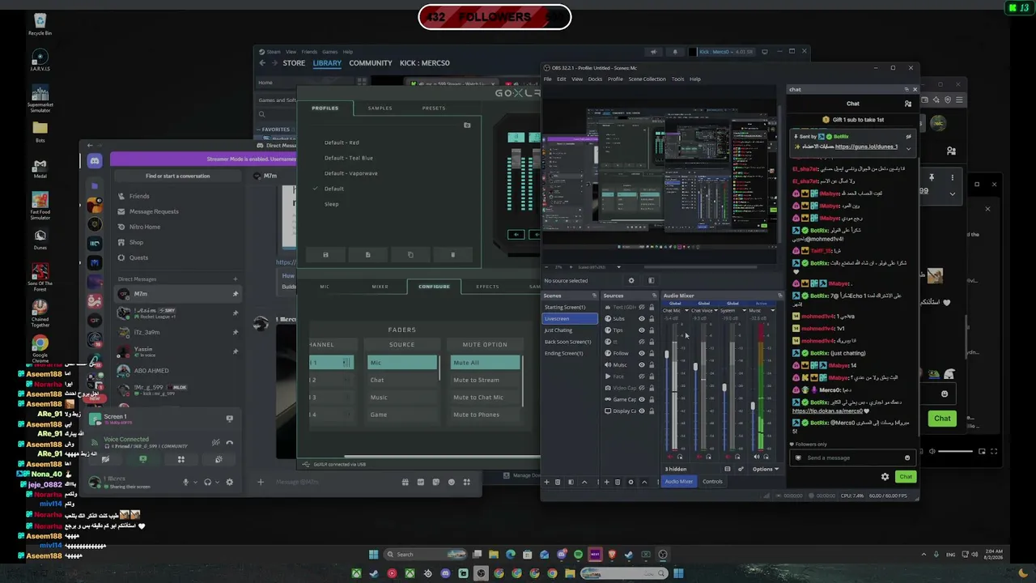Screen dimensions: 1036x583
Task: Click the green Chat send button
Action: (906, 477)
